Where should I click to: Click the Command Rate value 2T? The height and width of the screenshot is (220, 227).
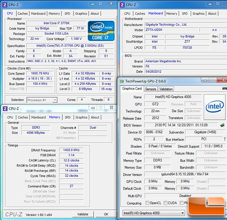pos(71,186)
